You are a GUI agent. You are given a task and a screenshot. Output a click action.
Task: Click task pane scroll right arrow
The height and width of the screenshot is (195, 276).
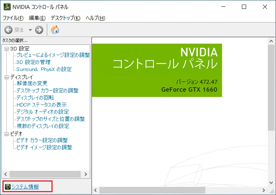point(86,174)
